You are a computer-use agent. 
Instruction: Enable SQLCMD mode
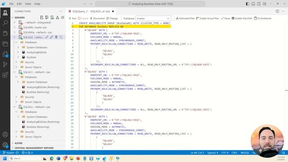(242, 18)
